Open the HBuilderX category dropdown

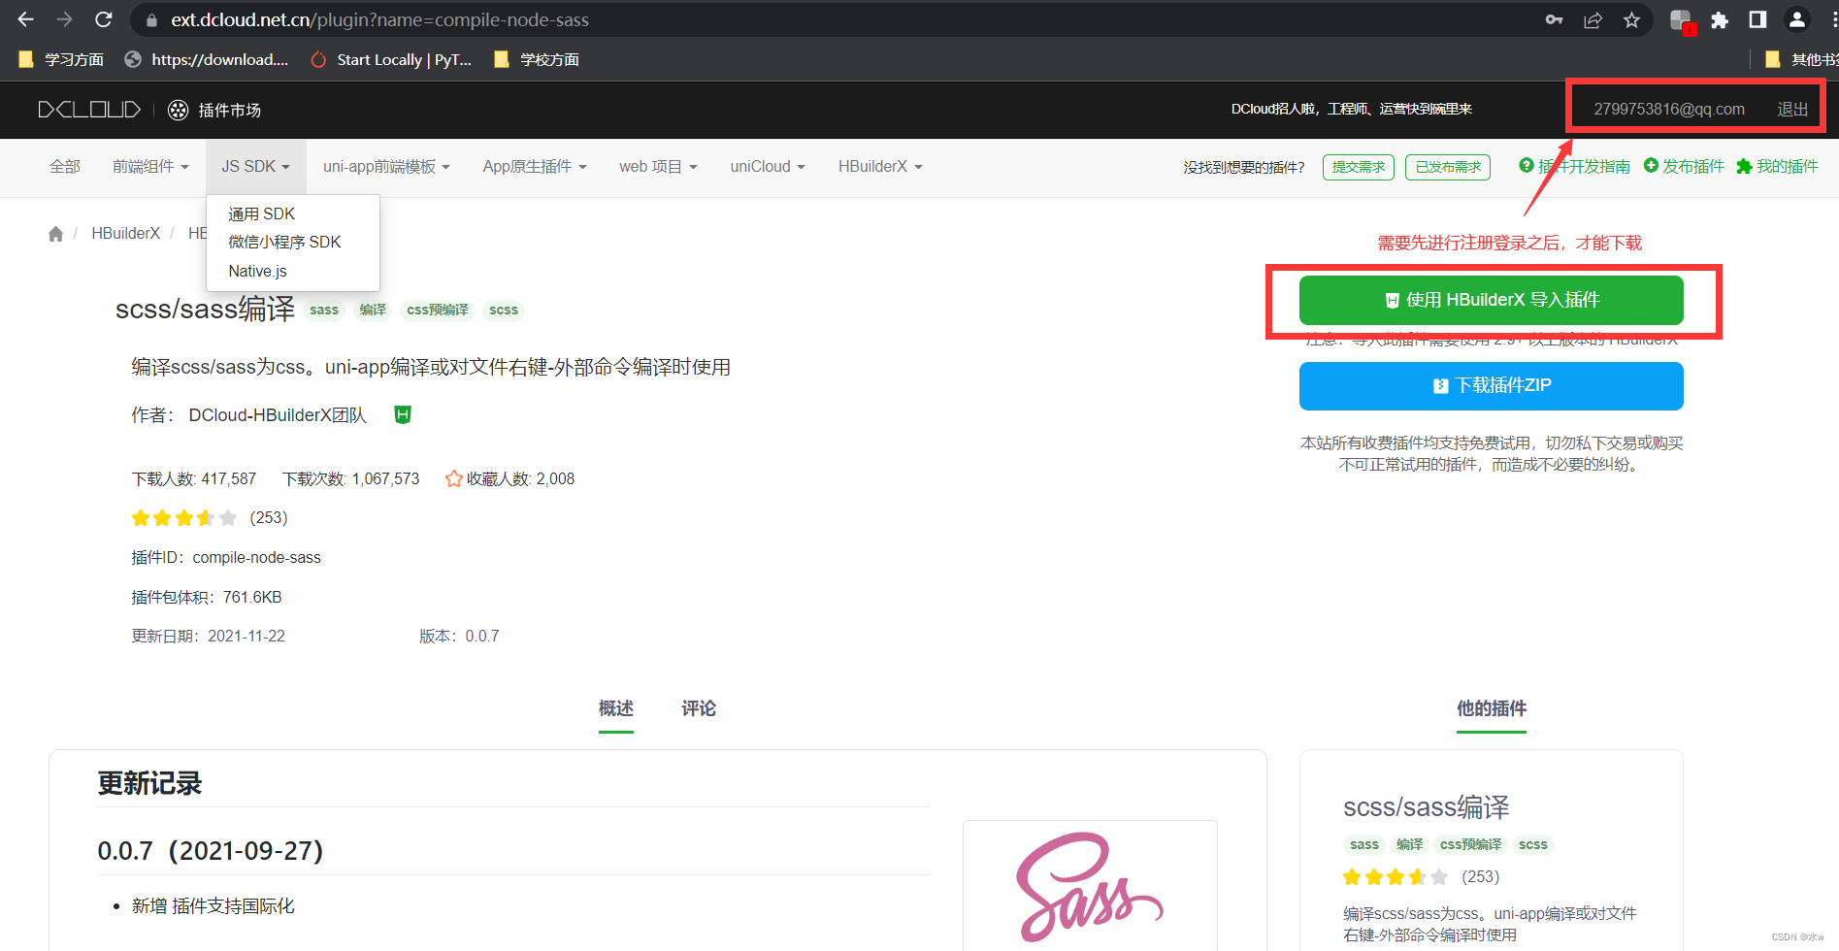coord(877,166)
